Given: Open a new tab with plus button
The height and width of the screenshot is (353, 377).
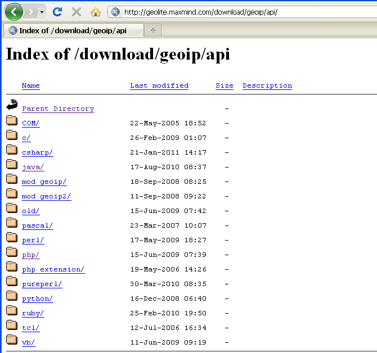Looking at the screenshot, I should click(153, 30).
